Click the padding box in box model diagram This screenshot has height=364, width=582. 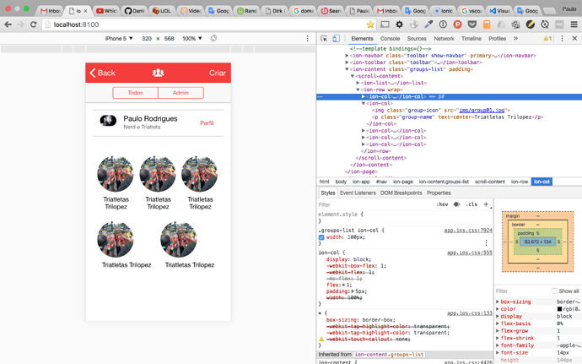(x=537, y=242)
